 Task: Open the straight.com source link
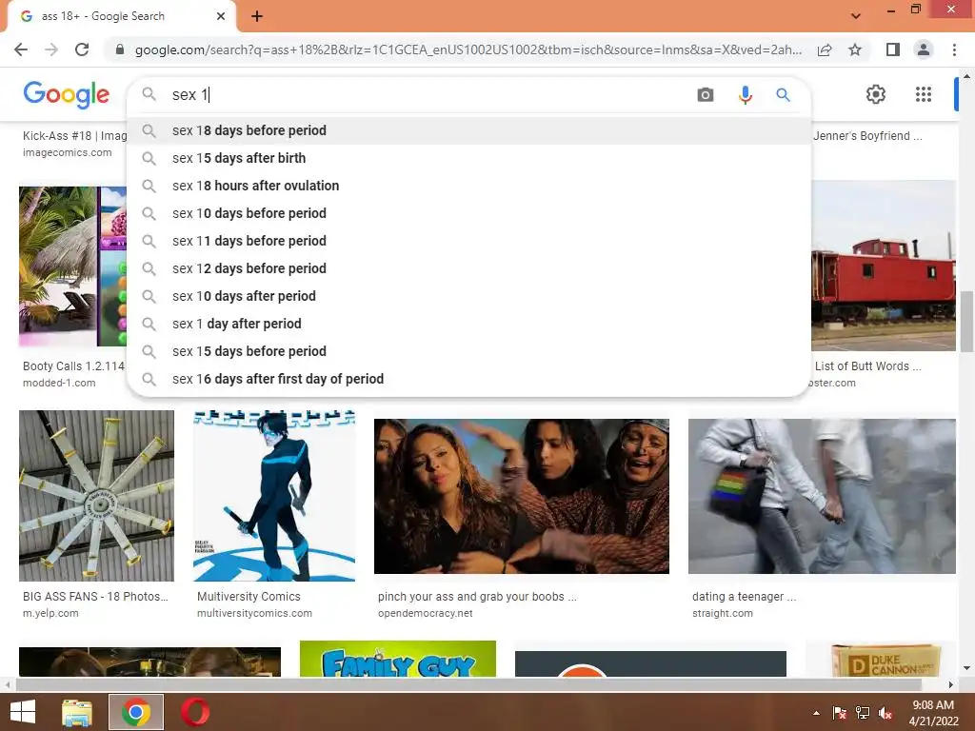(x=723, y=613)
